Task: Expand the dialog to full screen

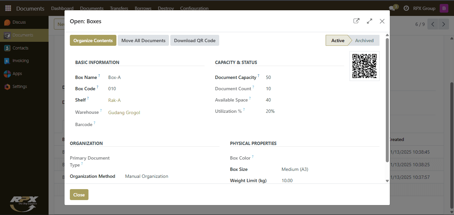Action: tap(369, 21)
